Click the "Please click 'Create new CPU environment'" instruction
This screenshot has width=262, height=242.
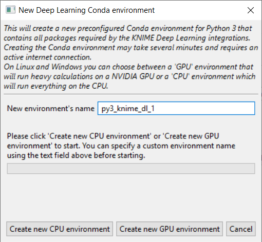113,136
